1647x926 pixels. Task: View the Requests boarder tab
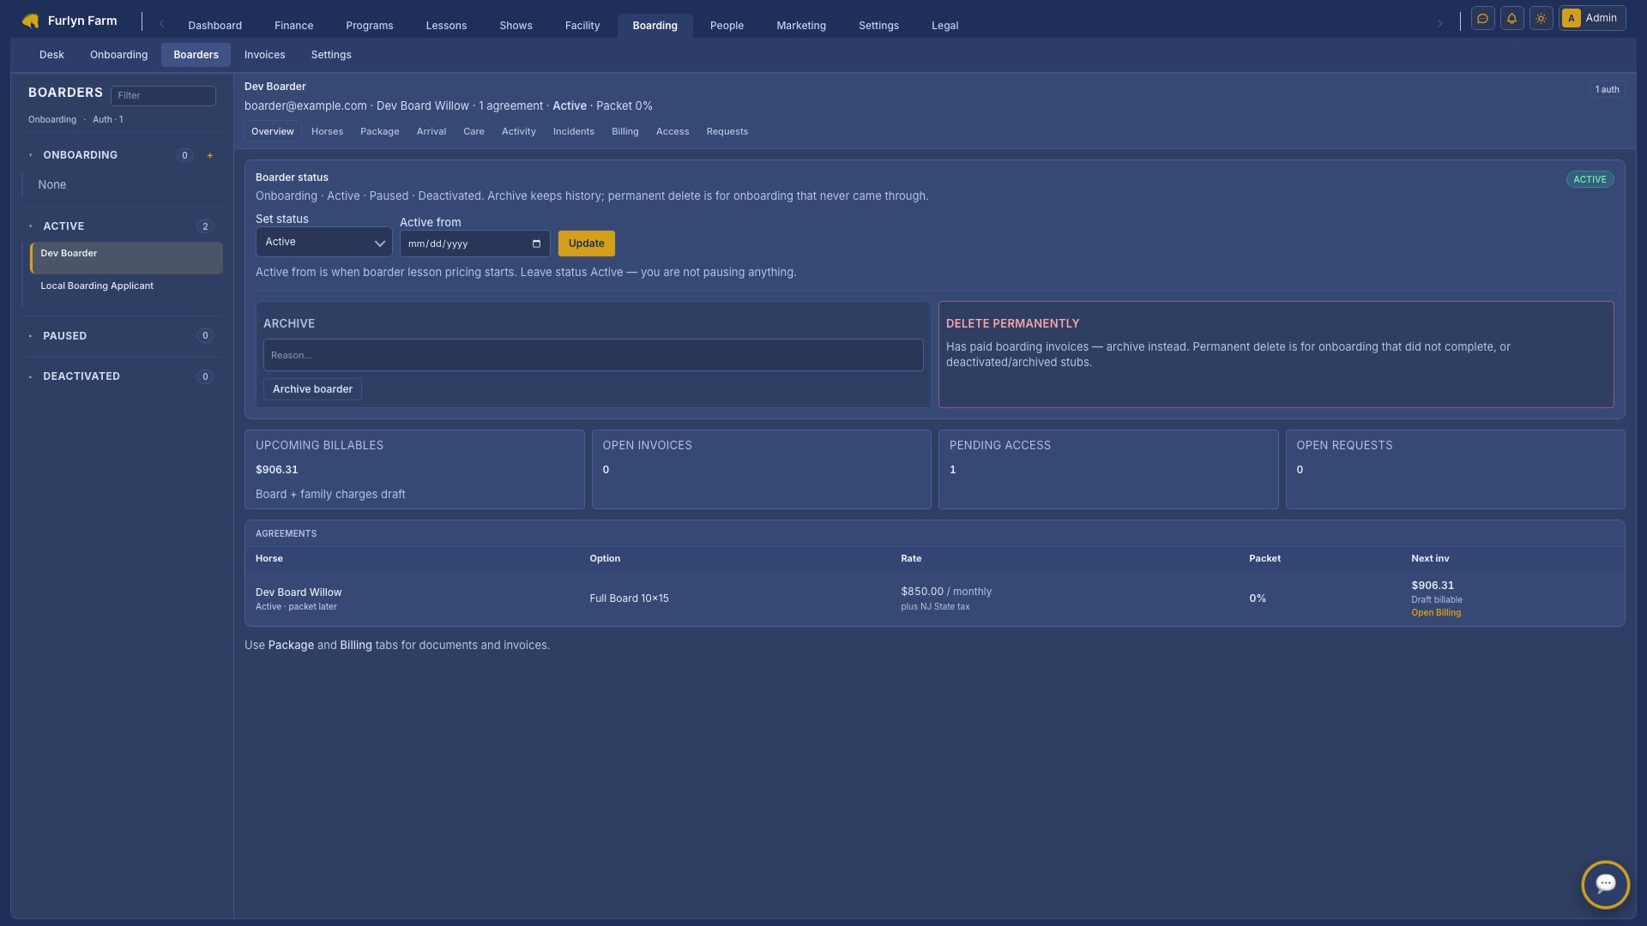tap(727, 131)
